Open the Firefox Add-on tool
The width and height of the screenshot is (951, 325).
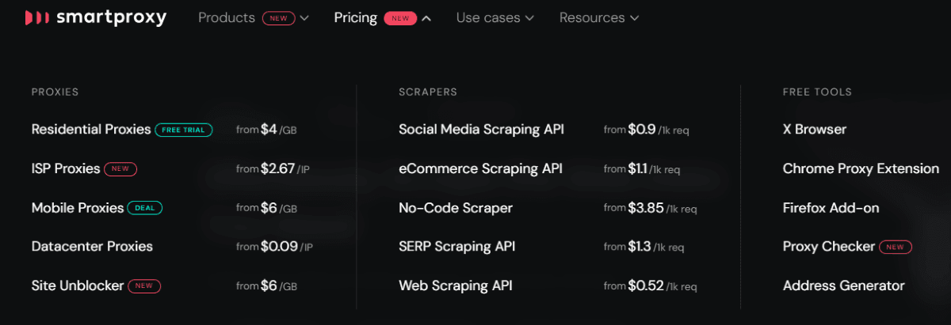point(831,208)
